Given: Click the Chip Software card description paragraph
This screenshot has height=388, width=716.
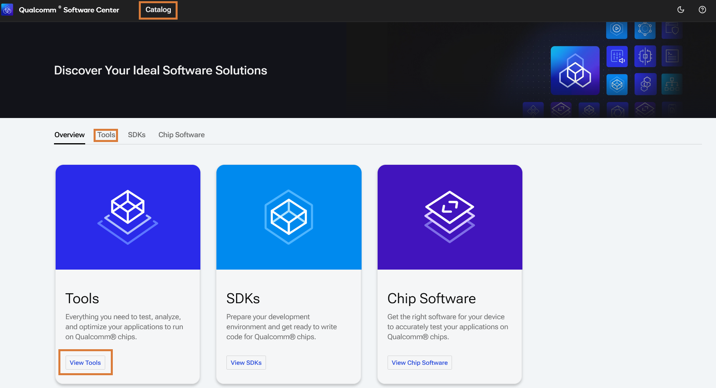Looking at the screenshot, I should pyautogui.click(x=448, y=327).
